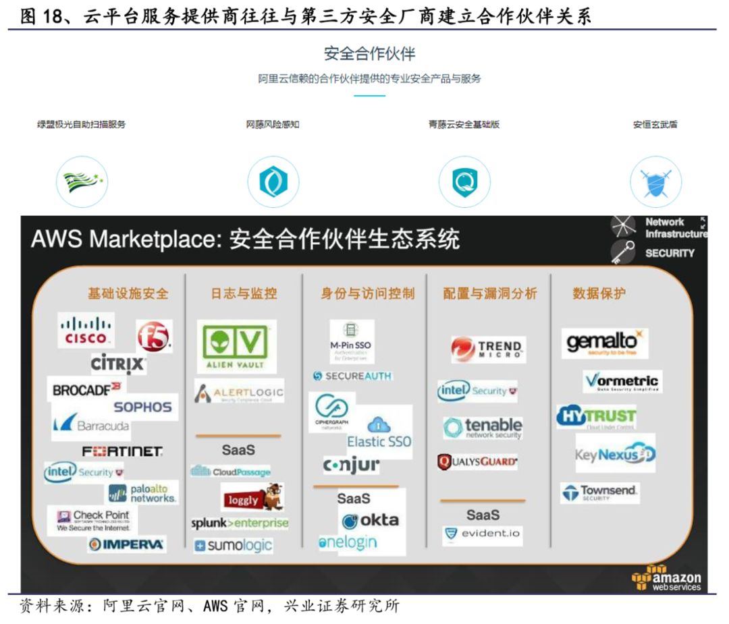This screenshot has height=624, width=729.
Task: Click the 日志与监控 column heading
Action: click(244, 293)
